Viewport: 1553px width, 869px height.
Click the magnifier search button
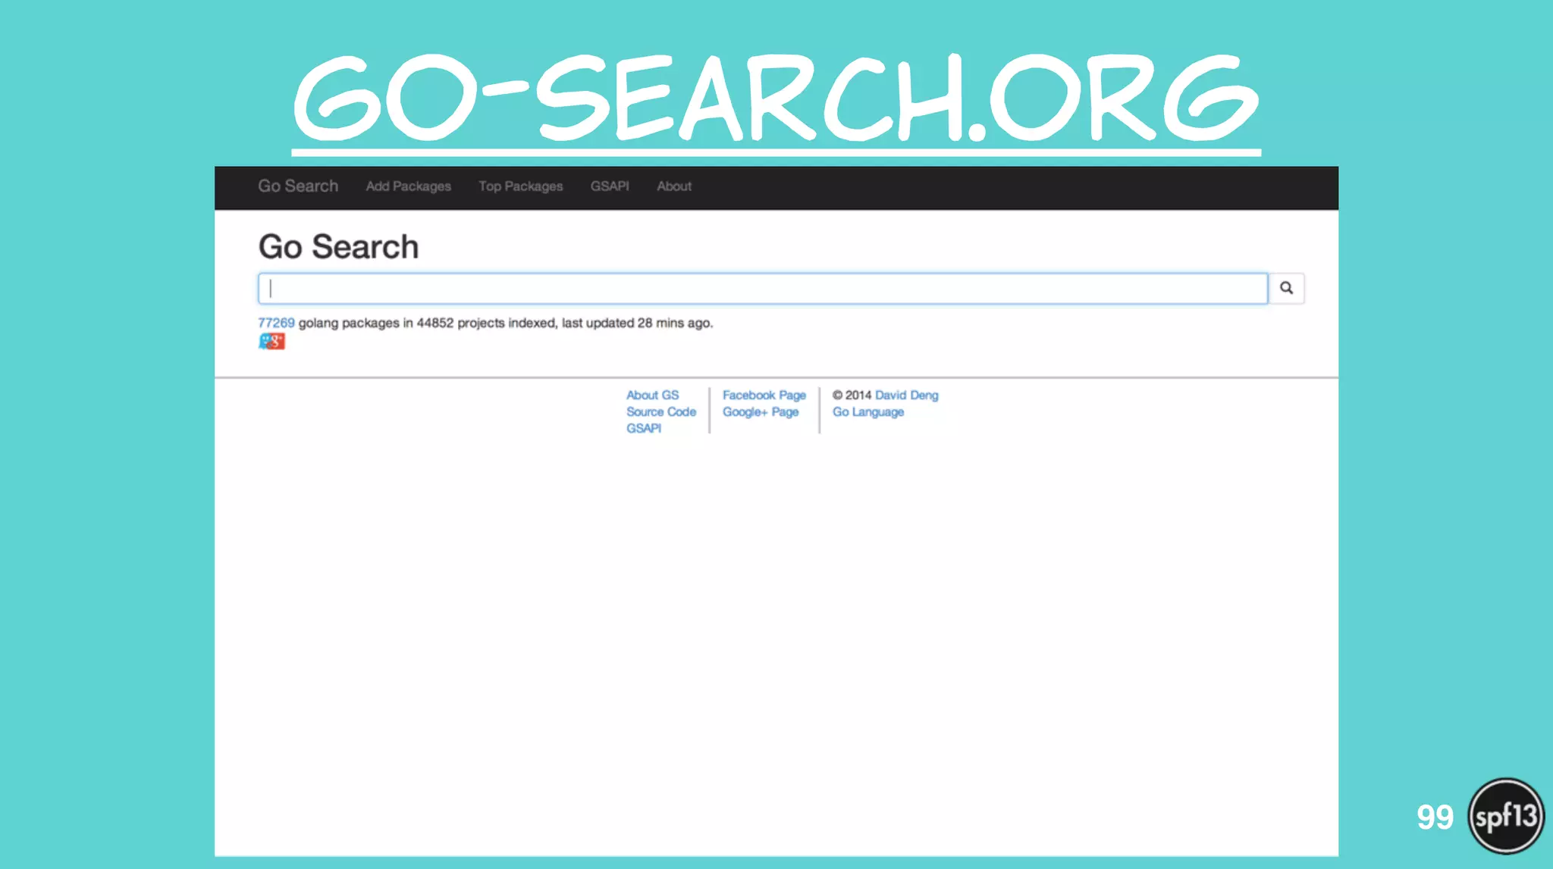[x=1286, y=288]
